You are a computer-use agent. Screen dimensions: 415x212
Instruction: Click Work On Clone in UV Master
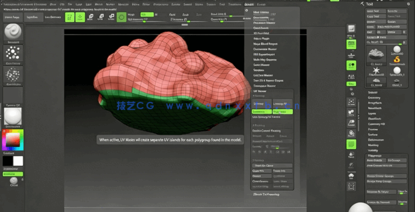coord(272,165)
